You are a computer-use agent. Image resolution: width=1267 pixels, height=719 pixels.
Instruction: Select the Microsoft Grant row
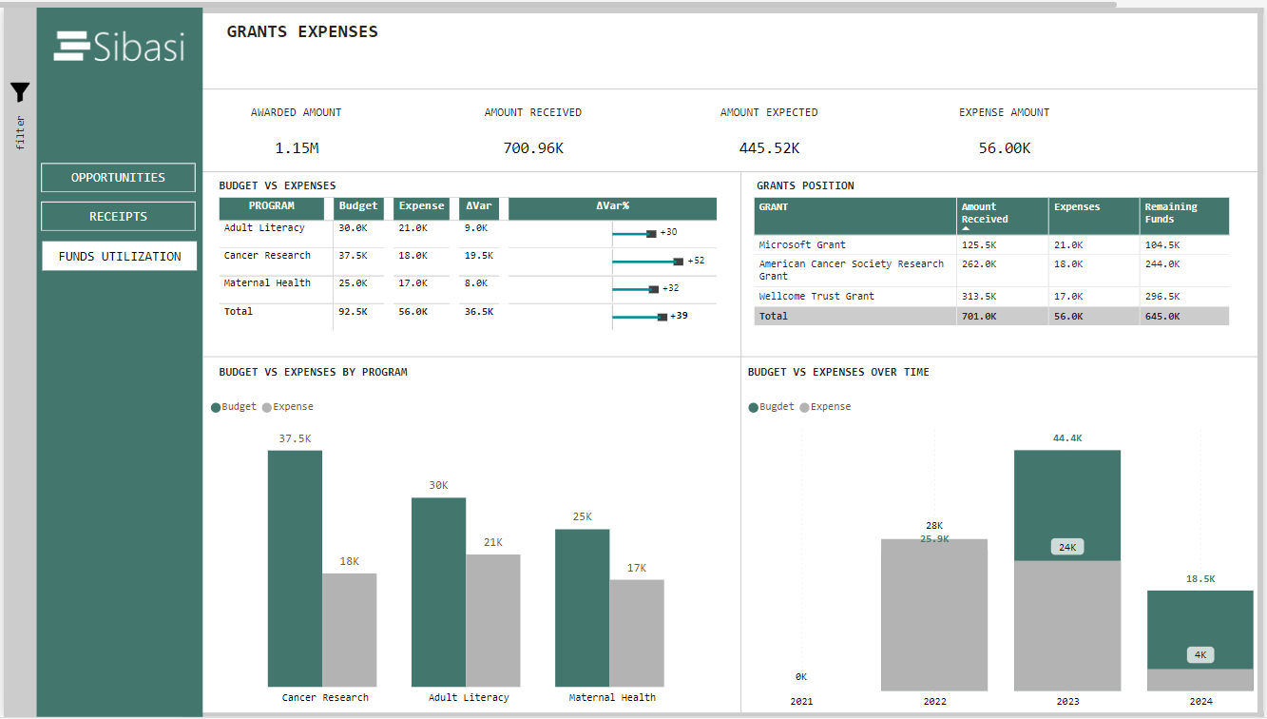pyautogui.click(x=991, y=245)
